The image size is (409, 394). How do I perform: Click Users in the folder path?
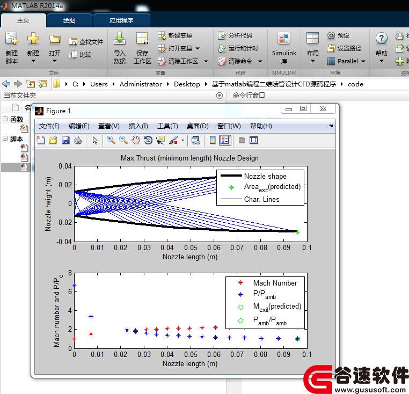[99, 84]
